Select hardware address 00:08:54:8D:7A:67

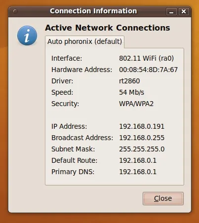click(148, 70)
